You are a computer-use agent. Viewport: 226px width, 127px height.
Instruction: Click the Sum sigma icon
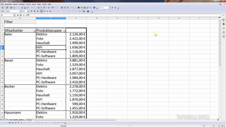[x=21, y=15]
